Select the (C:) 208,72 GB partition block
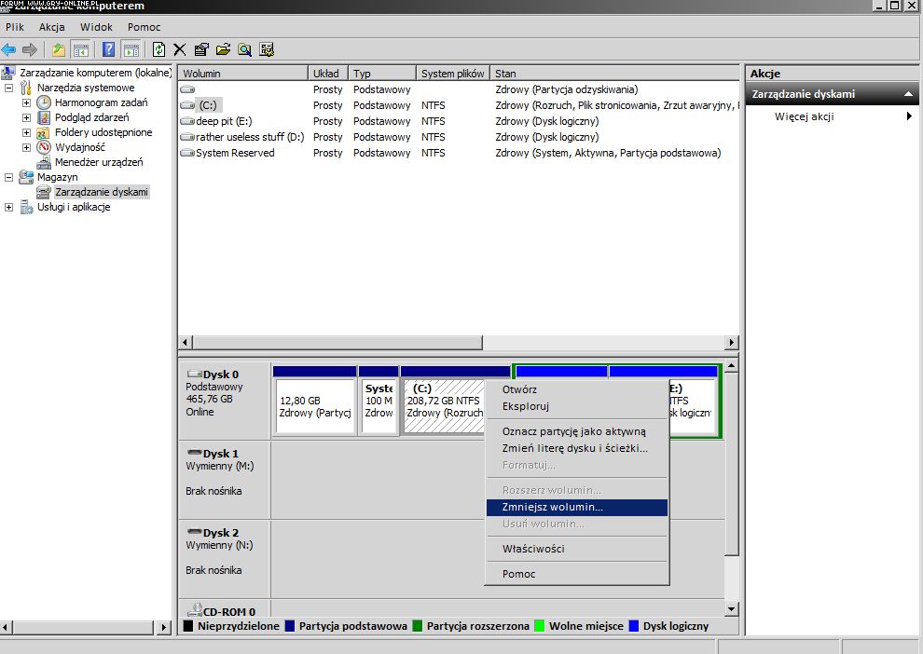Screen dimensions: 923x654 point(443,406)
